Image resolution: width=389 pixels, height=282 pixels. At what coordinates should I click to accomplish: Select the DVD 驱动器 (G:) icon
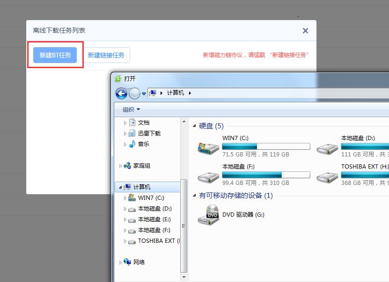pos(209,214)
